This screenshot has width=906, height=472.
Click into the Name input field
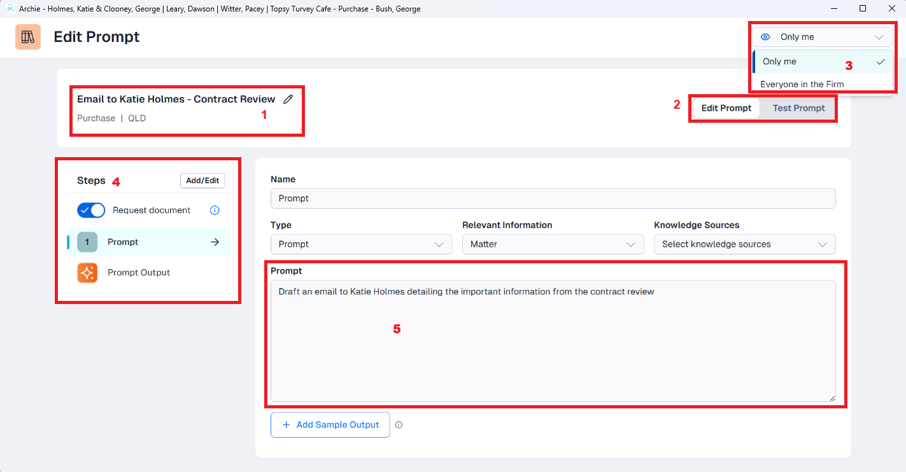click(553, 198)
